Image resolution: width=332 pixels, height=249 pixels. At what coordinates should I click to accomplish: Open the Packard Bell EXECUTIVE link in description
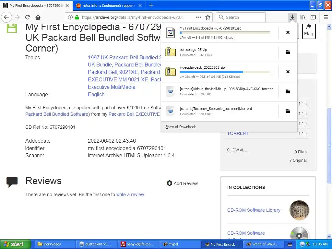coord(134,114)
